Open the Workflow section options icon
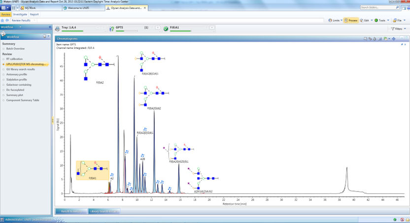 46,36
